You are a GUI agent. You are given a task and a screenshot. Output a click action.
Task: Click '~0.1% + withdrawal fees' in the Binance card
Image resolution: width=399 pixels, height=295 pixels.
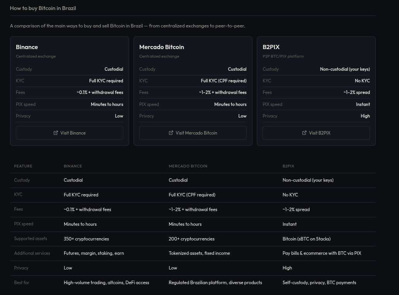coord(100,92)
